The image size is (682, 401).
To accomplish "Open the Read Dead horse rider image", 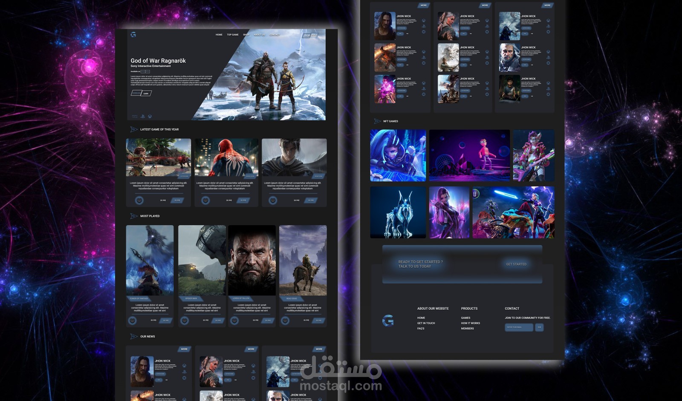I will (x=303, y=261).
